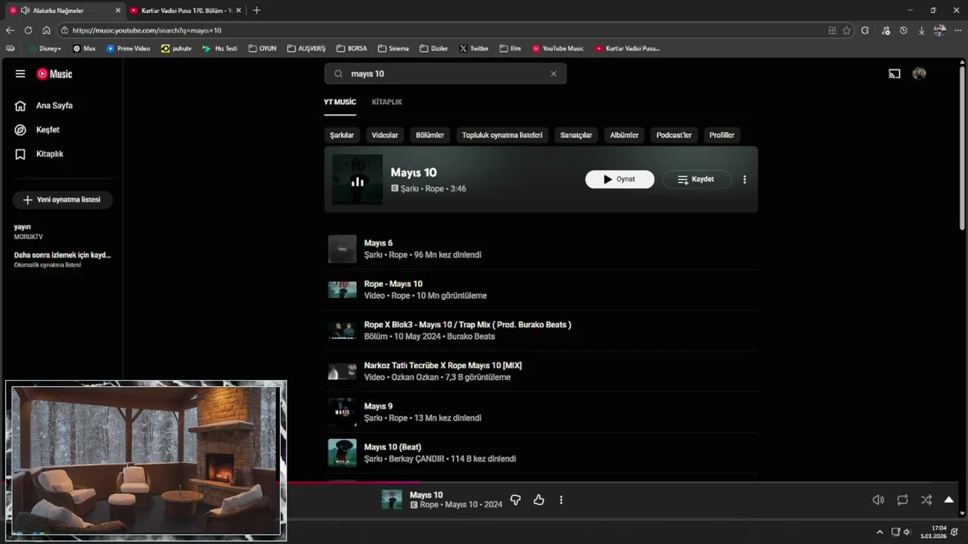Screen dimensions: 968x544
Task: Favorite this page with the star icon
Action: click(x=847, y=30)
